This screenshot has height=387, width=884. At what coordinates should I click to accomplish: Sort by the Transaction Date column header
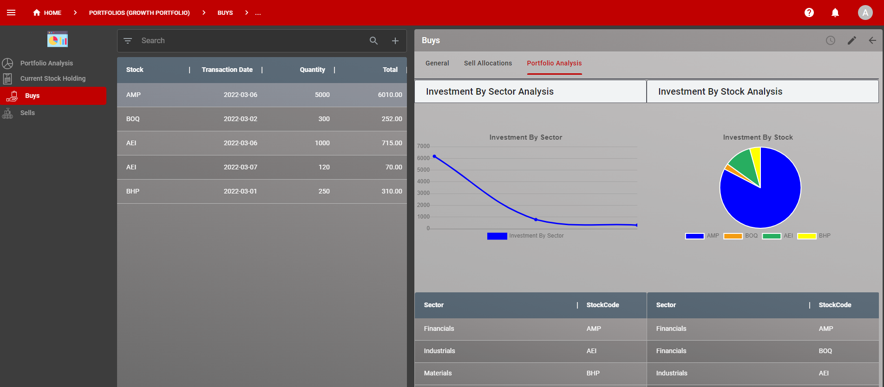[227, 70]
